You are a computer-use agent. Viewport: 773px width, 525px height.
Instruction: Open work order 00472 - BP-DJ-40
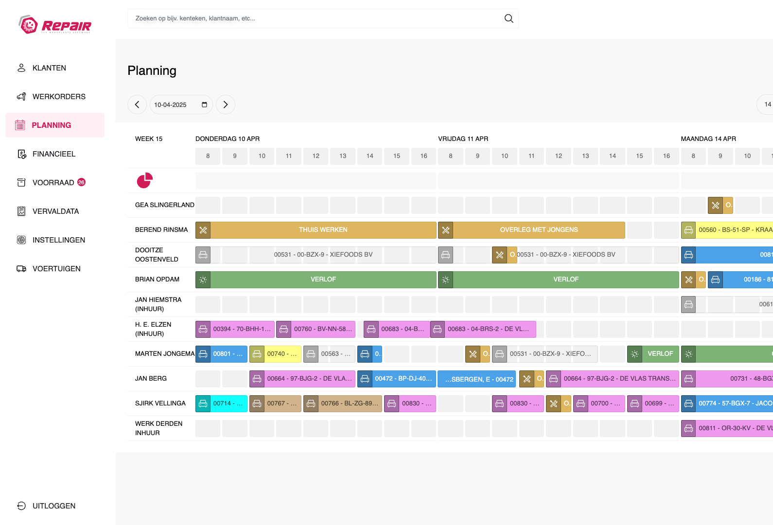(x=403, y=379)
